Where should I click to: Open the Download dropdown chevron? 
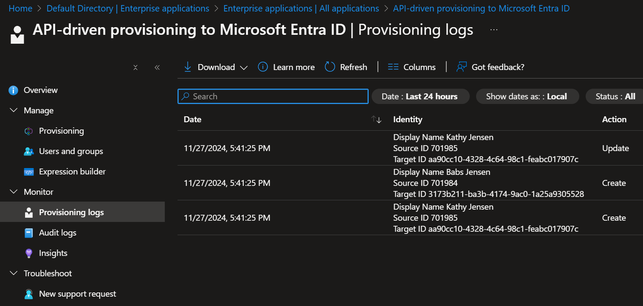tap(244, 68)
